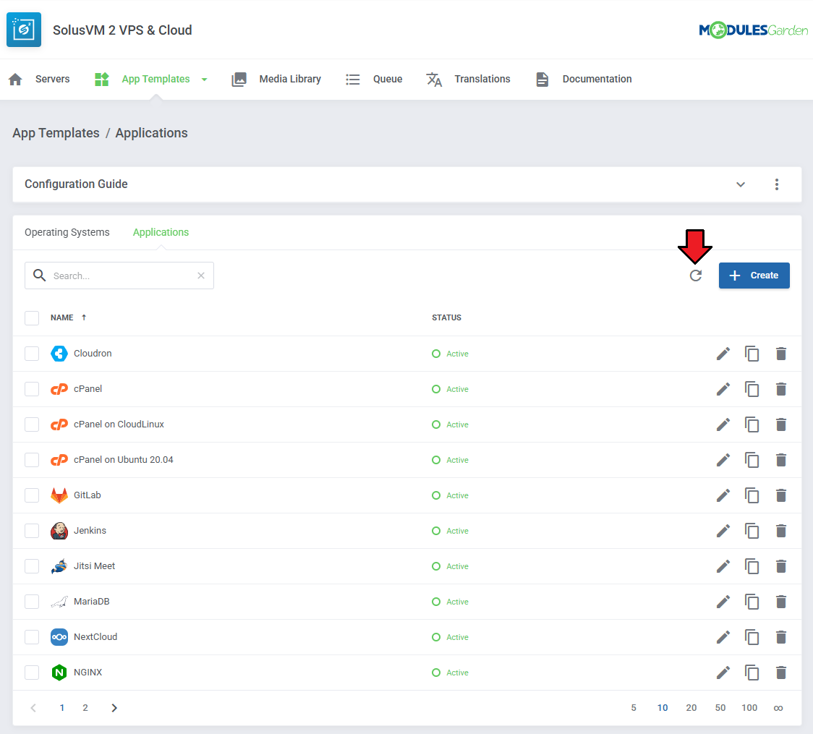The image size is (813, 734).
Task: Click the pencil icon for NextCloud
Action: point(723,637)
